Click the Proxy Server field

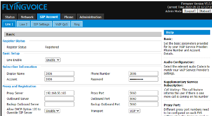point(59,93)
